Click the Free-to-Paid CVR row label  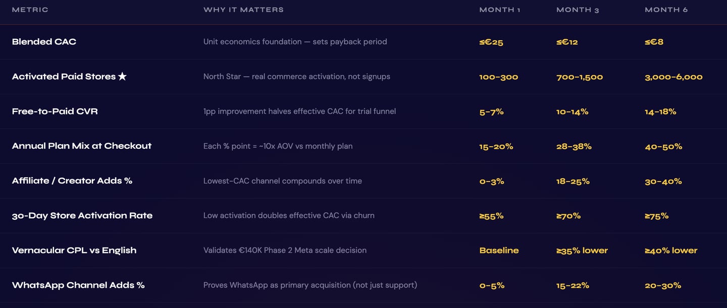point(55,111)
